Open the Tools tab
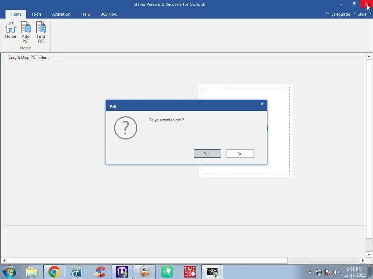The height and width of the screenshot is (279, 373). click(x=36, y=14)
